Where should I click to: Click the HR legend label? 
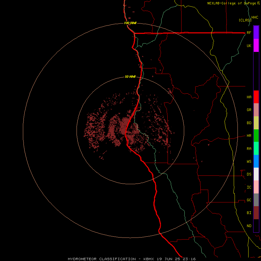point(249,136)
